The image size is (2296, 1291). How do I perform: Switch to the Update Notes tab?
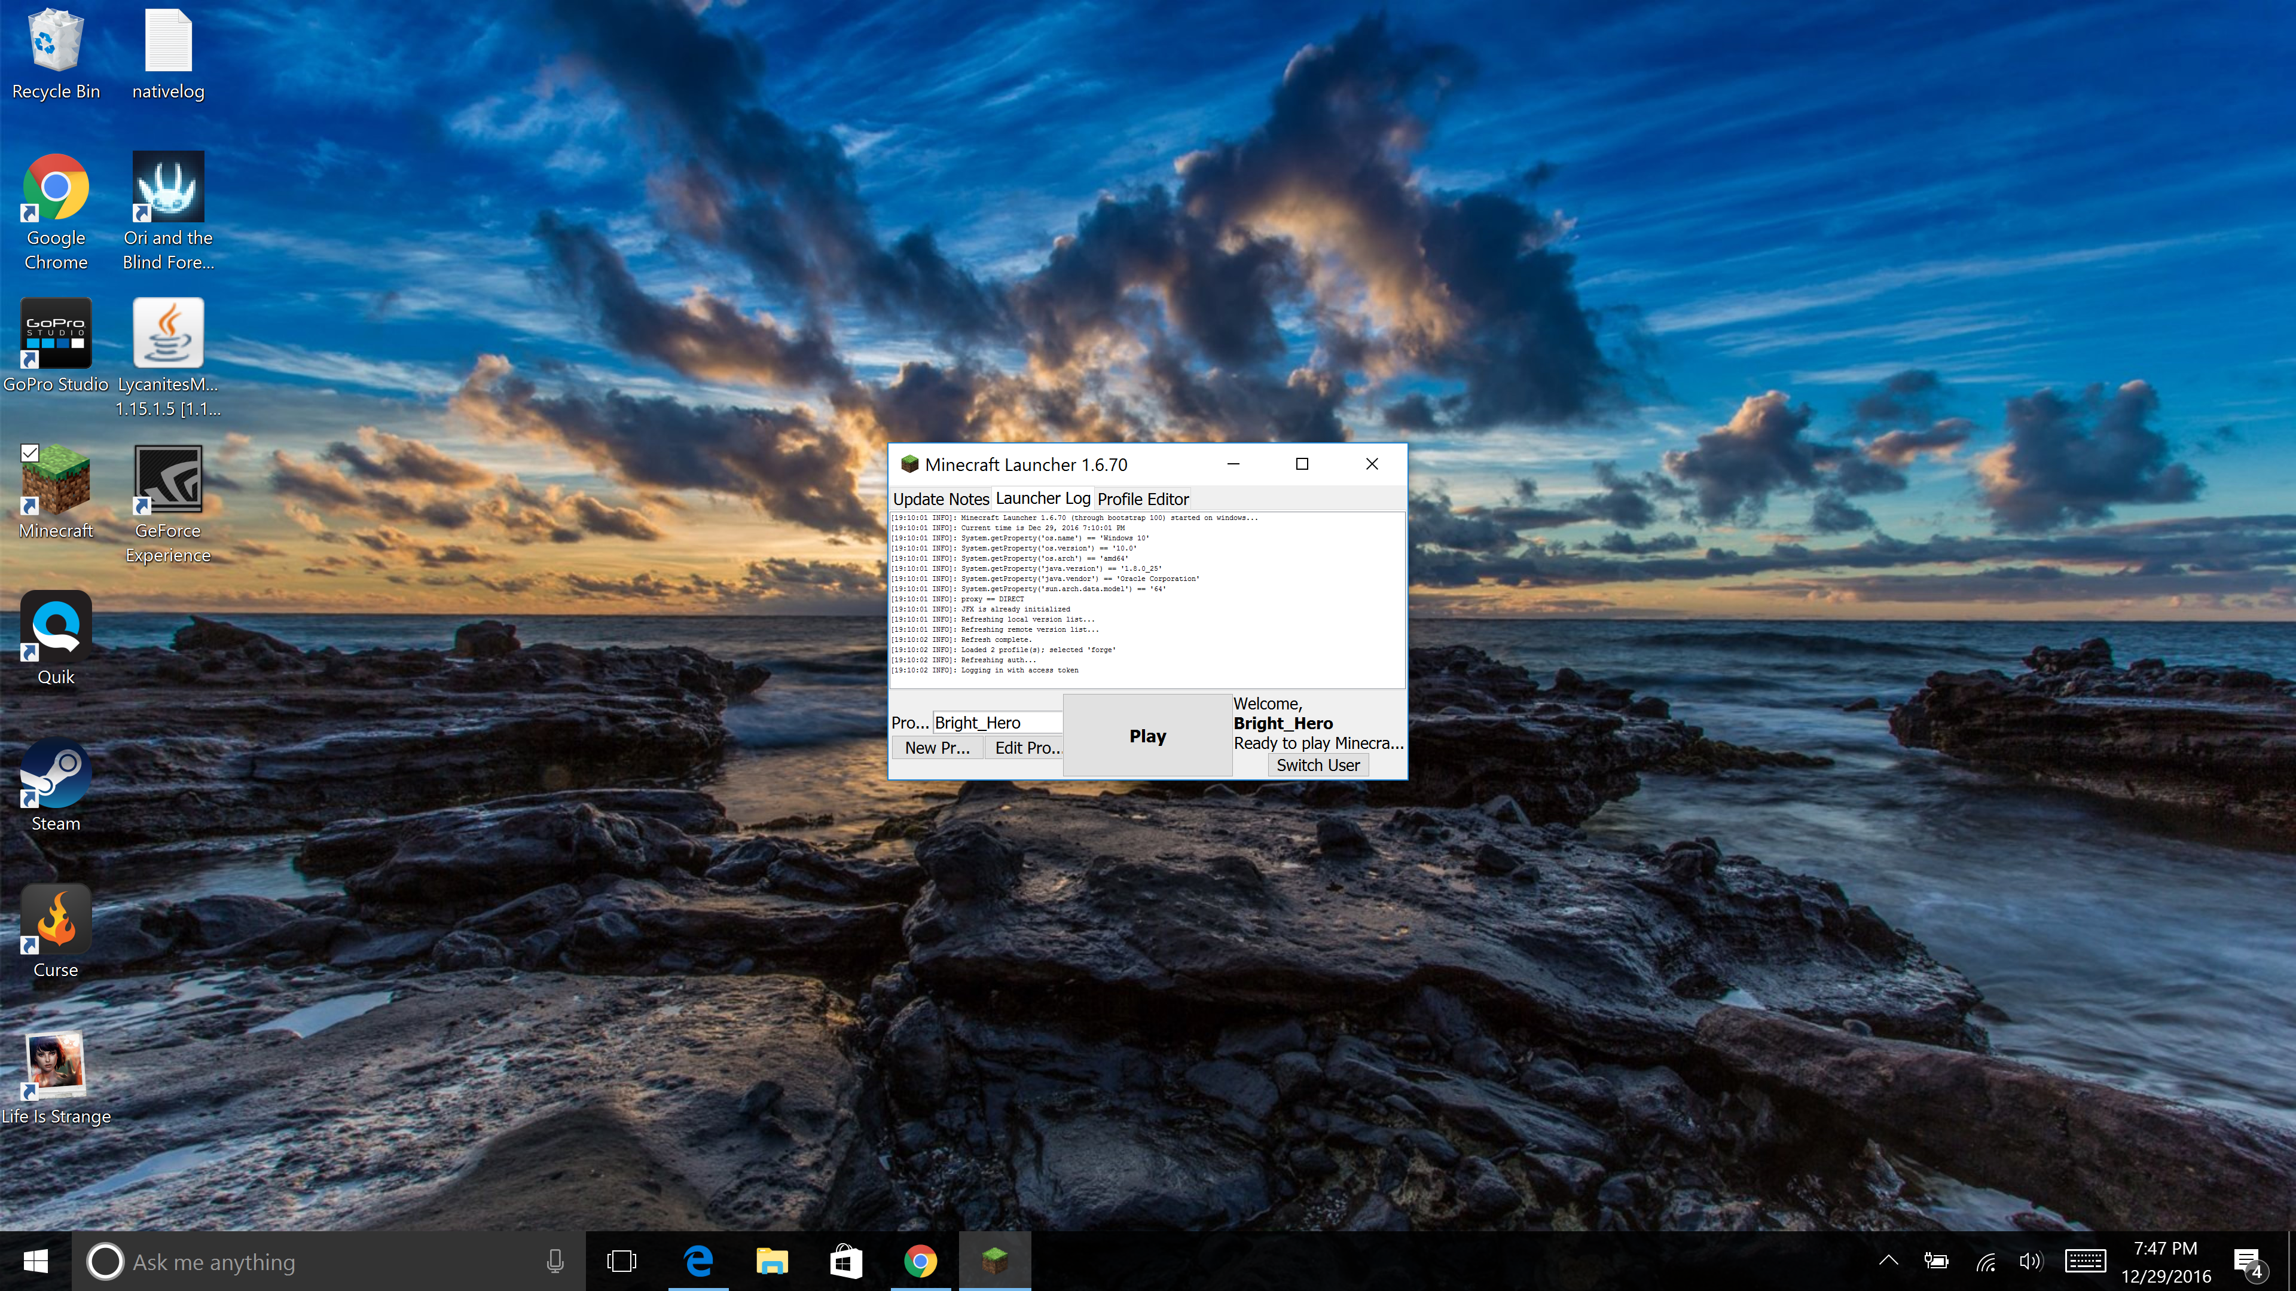[x=941, y=499]
